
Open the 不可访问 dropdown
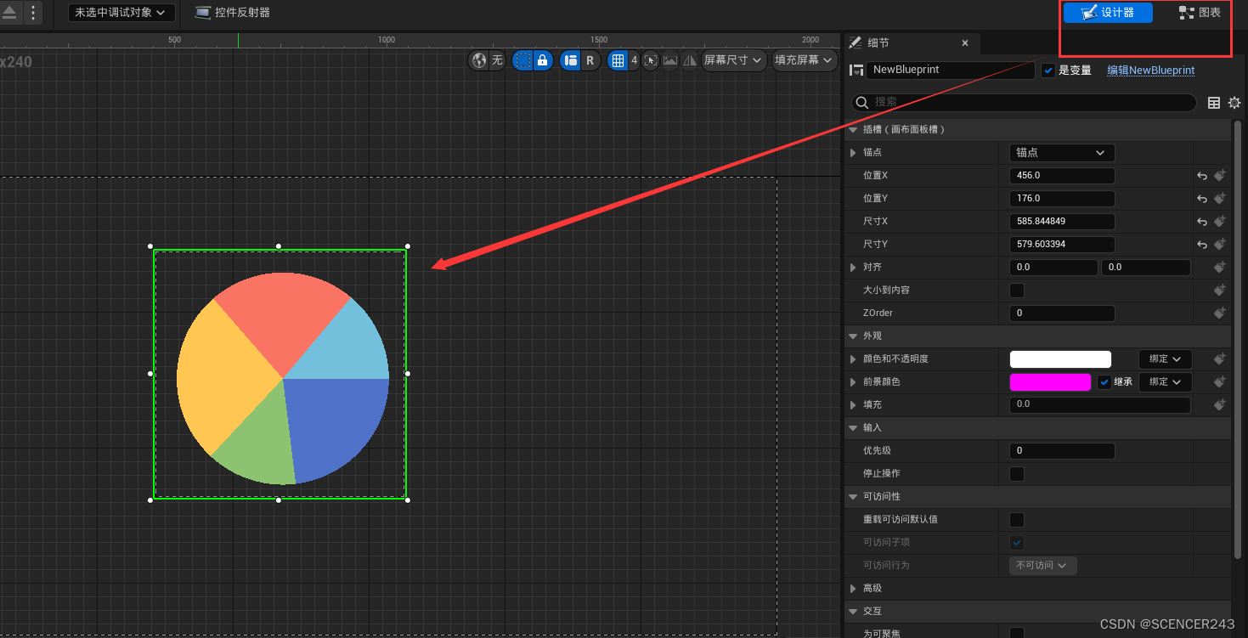(1042, 566)
